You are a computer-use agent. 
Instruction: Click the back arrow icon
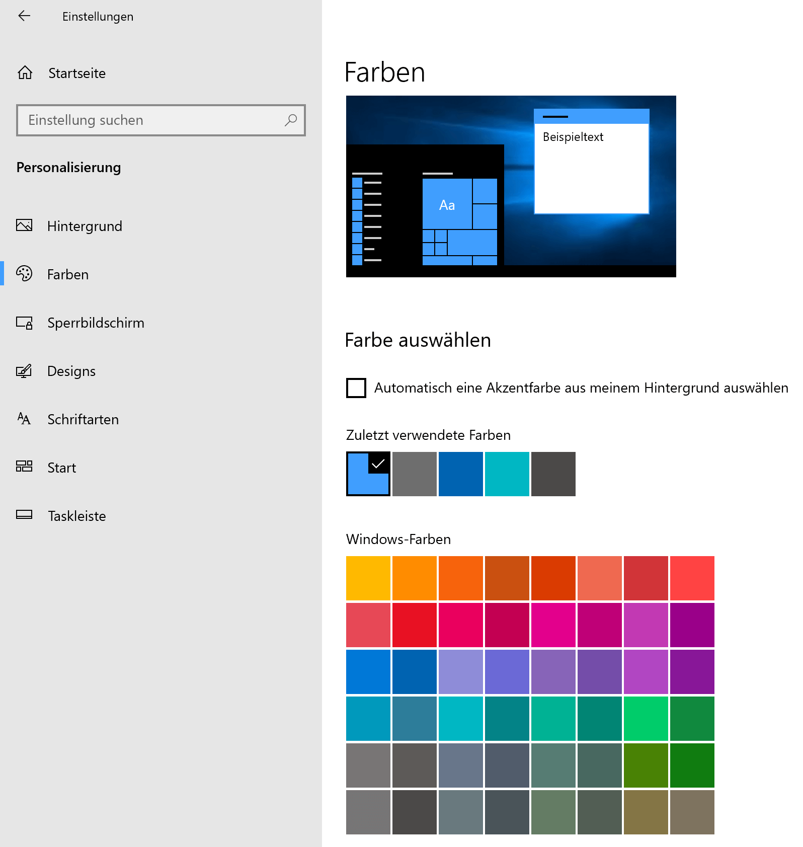24,16
